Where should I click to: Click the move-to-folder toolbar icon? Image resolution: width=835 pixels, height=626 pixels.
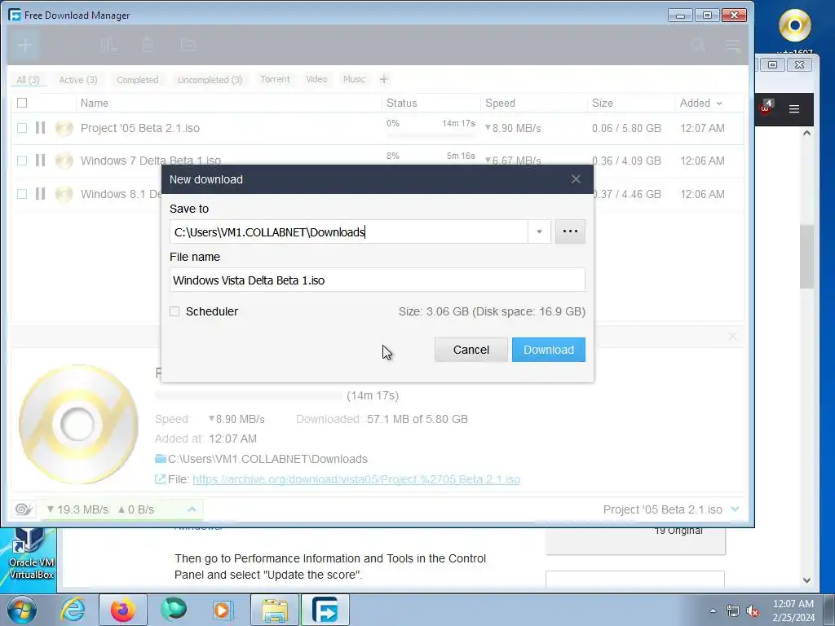[188, 45]
